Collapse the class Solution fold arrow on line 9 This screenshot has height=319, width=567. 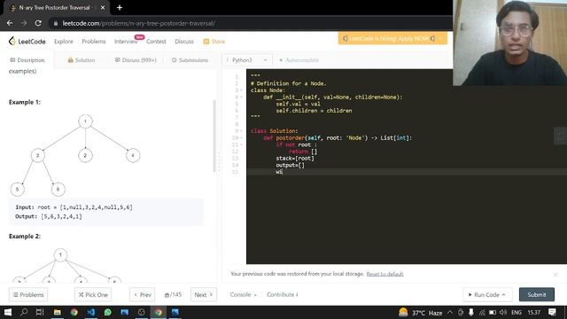[241, 131]
